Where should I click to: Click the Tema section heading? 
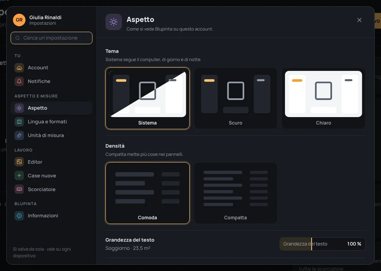(x=112, y=51)
